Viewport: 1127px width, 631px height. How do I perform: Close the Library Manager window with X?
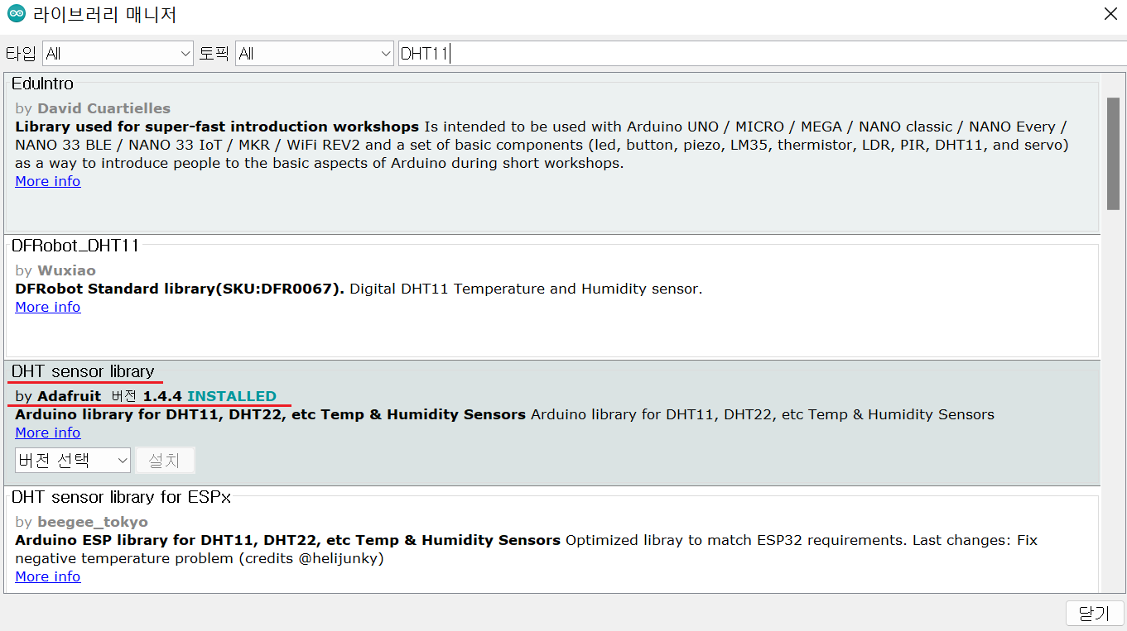1110,14
